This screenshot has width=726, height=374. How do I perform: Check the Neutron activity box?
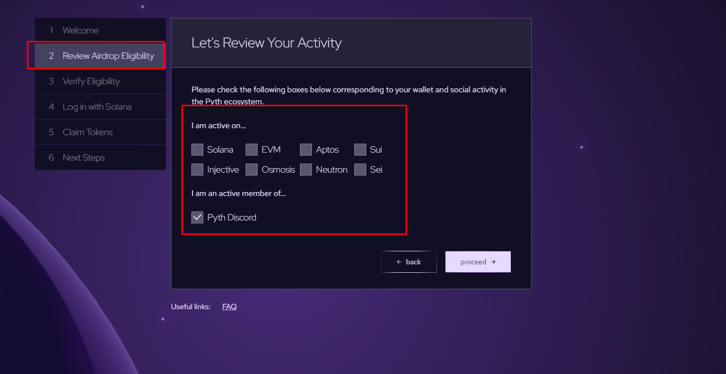tap(306, 170)
